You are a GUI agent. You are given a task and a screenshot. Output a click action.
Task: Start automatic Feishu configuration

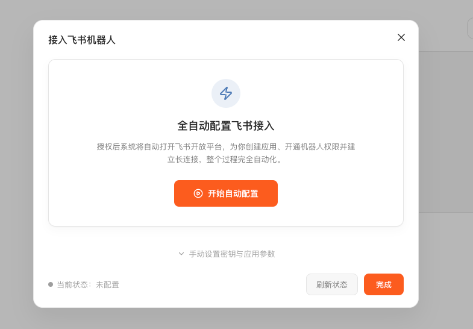pos(226,193)
